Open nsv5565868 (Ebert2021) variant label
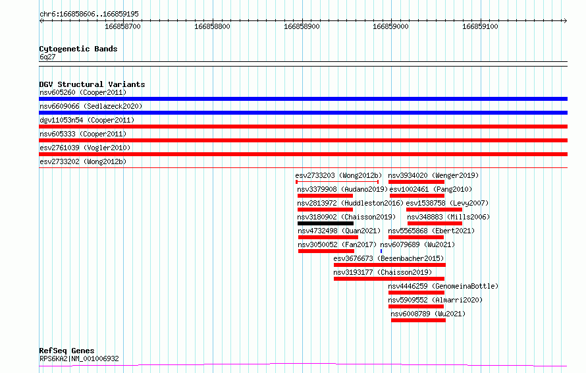This screenshot has width=586, height=373. point(431,231)
